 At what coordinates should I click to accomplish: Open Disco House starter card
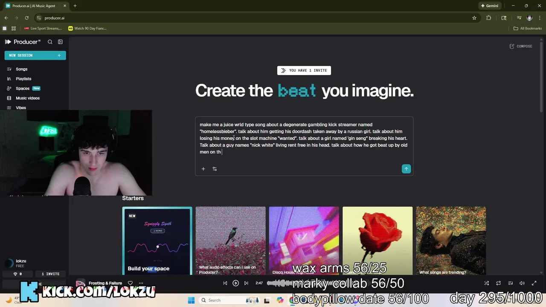(x=304, y=241)
